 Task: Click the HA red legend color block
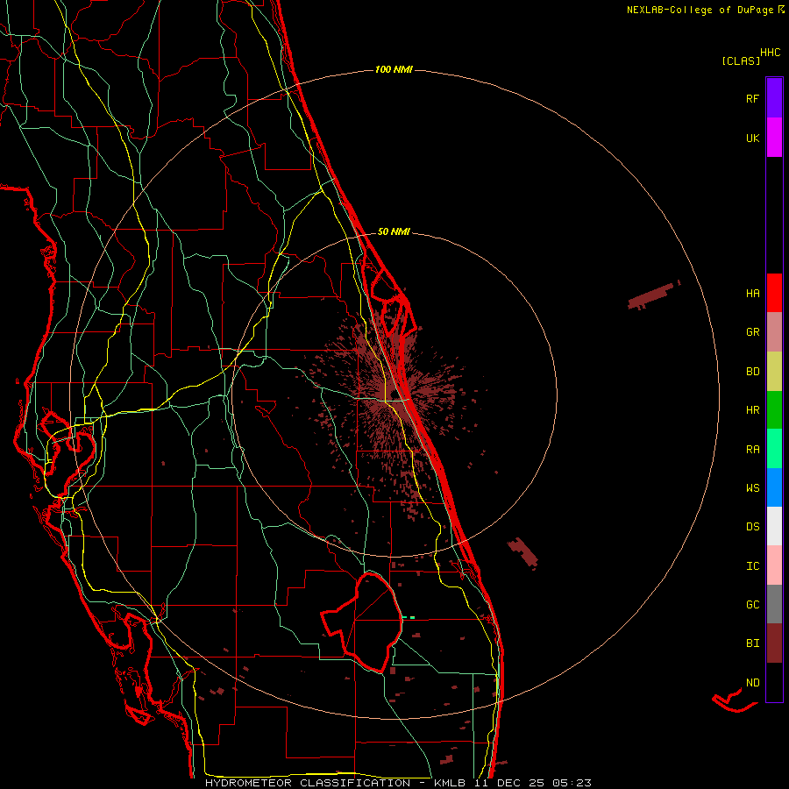774,293
